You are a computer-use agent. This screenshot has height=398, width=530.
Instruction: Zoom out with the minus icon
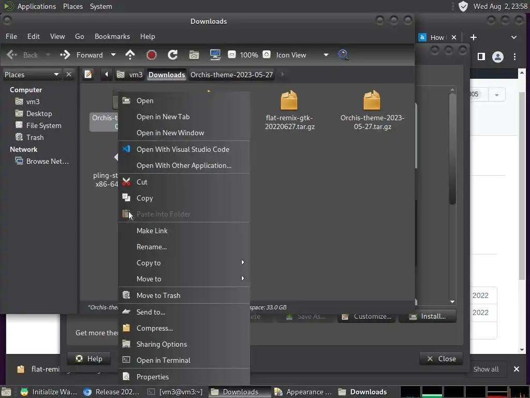[232, 54]
